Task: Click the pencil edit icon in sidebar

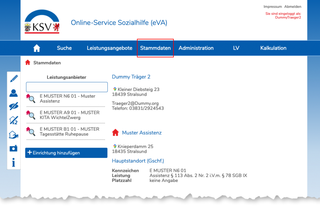Action: pos(14,78)
